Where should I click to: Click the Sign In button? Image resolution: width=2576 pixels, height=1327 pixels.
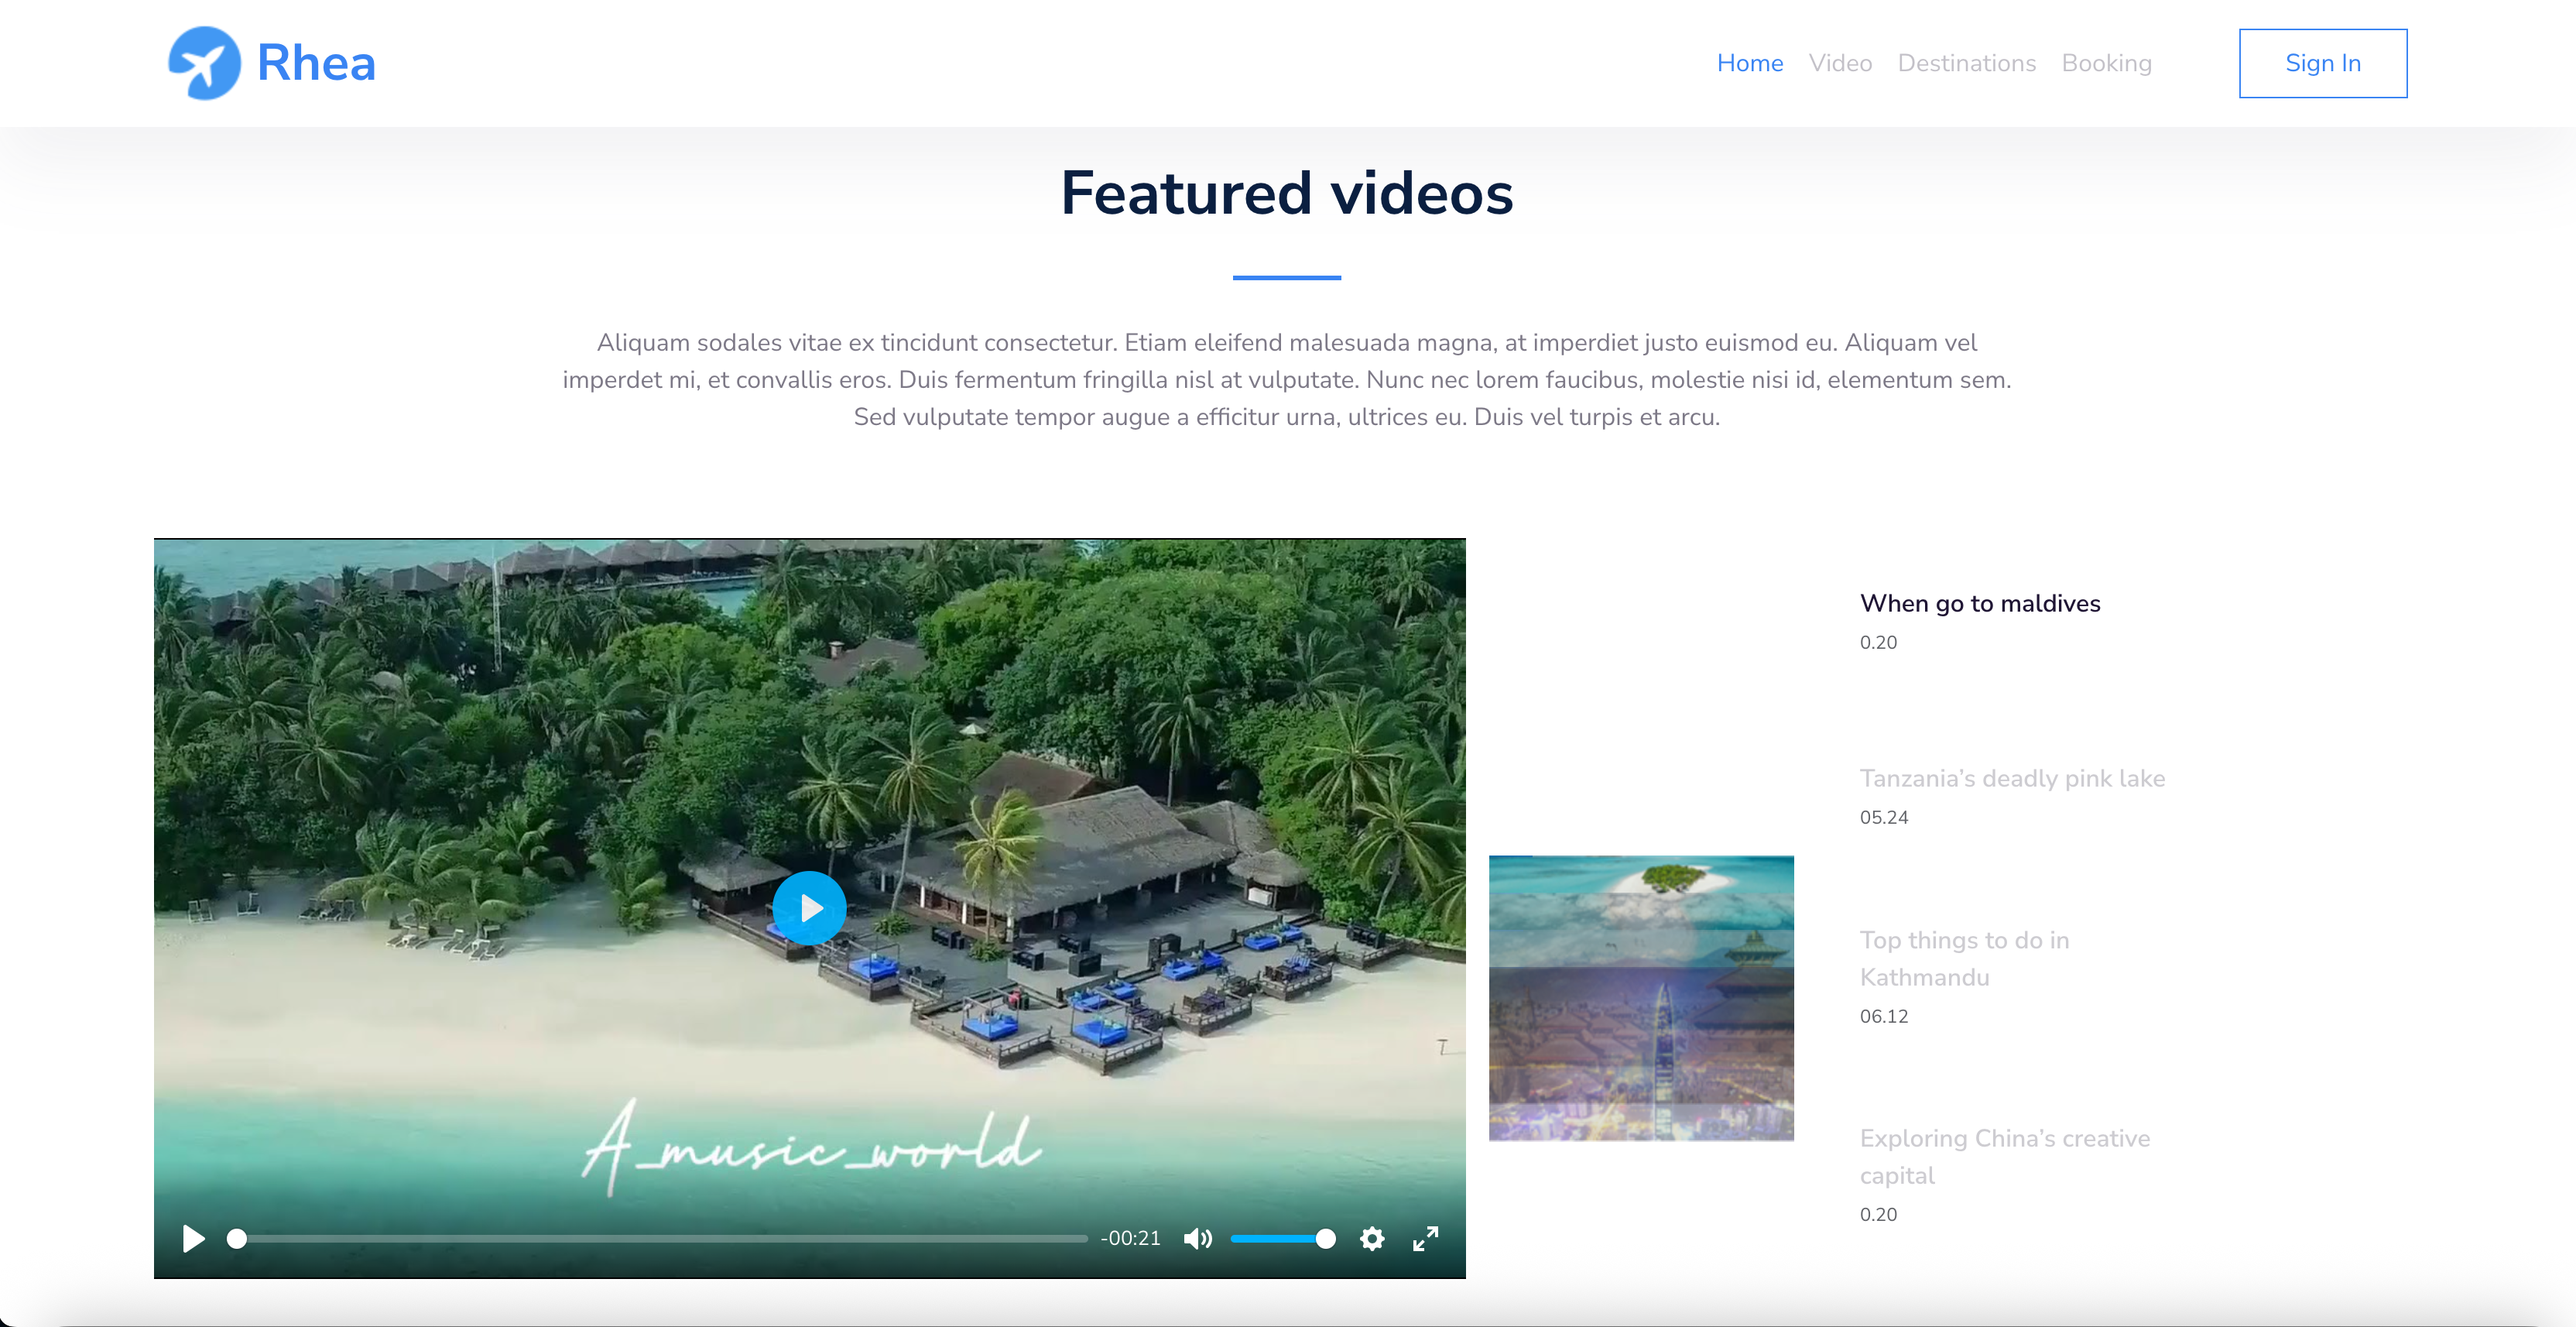click(x=2322, y=63)
